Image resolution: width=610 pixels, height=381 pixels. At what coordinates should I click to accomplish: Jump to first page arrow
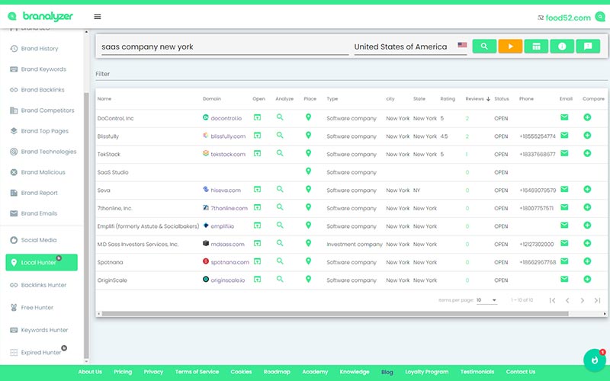[x=552, y=300]
